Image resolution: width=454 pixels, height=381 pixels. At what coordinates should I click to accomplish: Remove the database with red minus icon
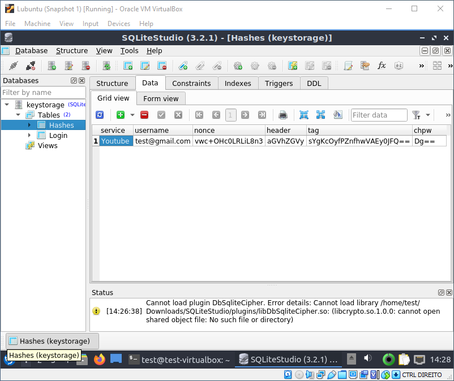(86, 66)
